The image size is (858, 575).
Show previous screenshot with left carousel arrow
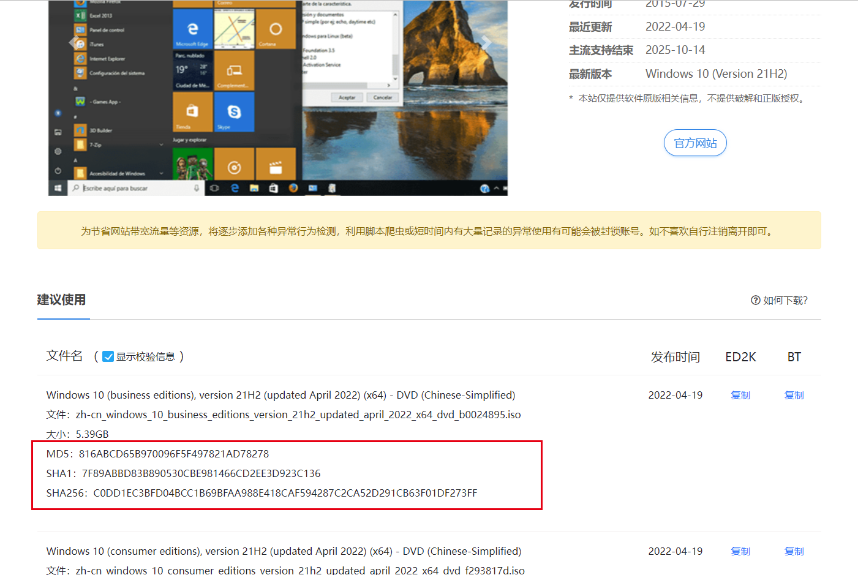click(74, 42)
